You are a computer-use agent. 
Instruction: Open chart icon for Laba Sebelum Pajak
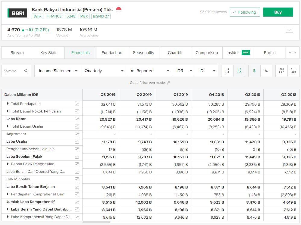tap(77, 157)
